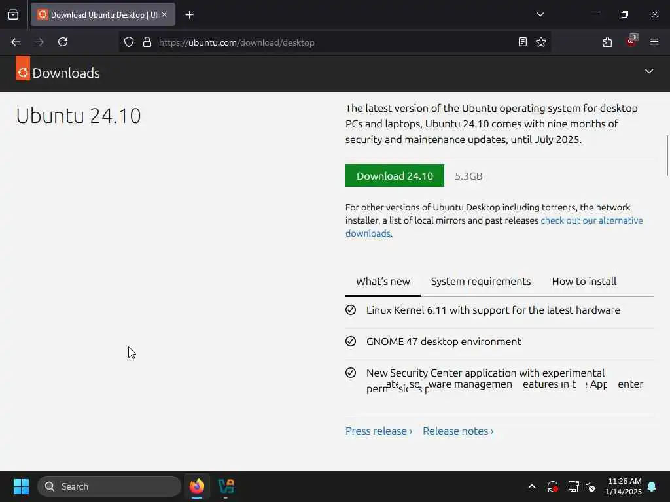This screenshot has width=670, height=502.
Task: Follow the alternative downloads link
Action: coord(591,221)
